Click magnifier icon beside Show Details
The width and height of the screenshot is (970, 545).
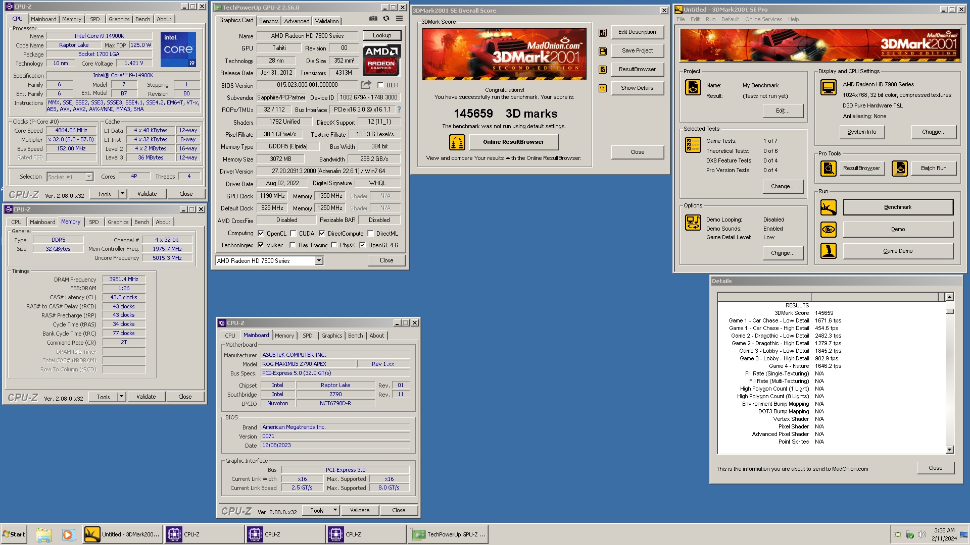coord(603,88)
